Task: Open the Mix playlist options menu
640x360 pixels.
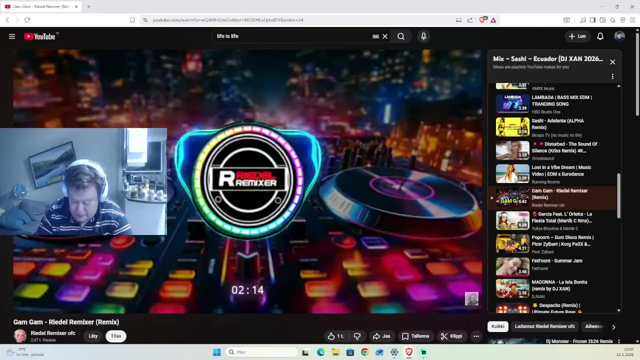Action: 612,76
